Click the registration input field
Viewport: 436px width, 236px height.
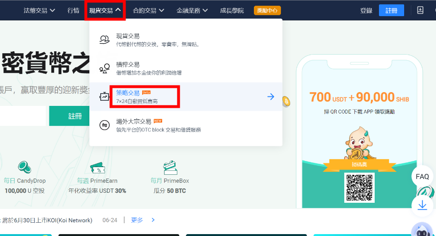(x=23, y=116)
